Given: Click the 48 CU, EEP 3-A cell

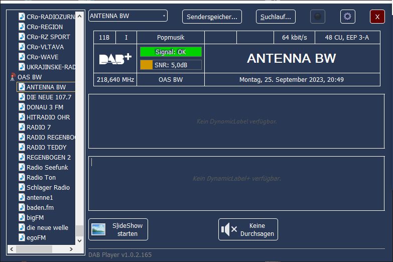Looking at the screenshot, I should (x=347, y=37).
